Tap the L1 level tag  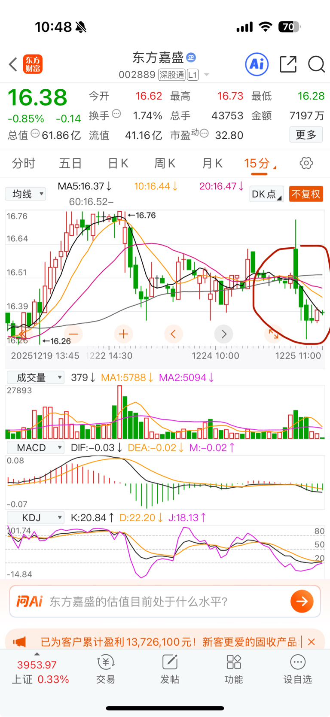192,75
